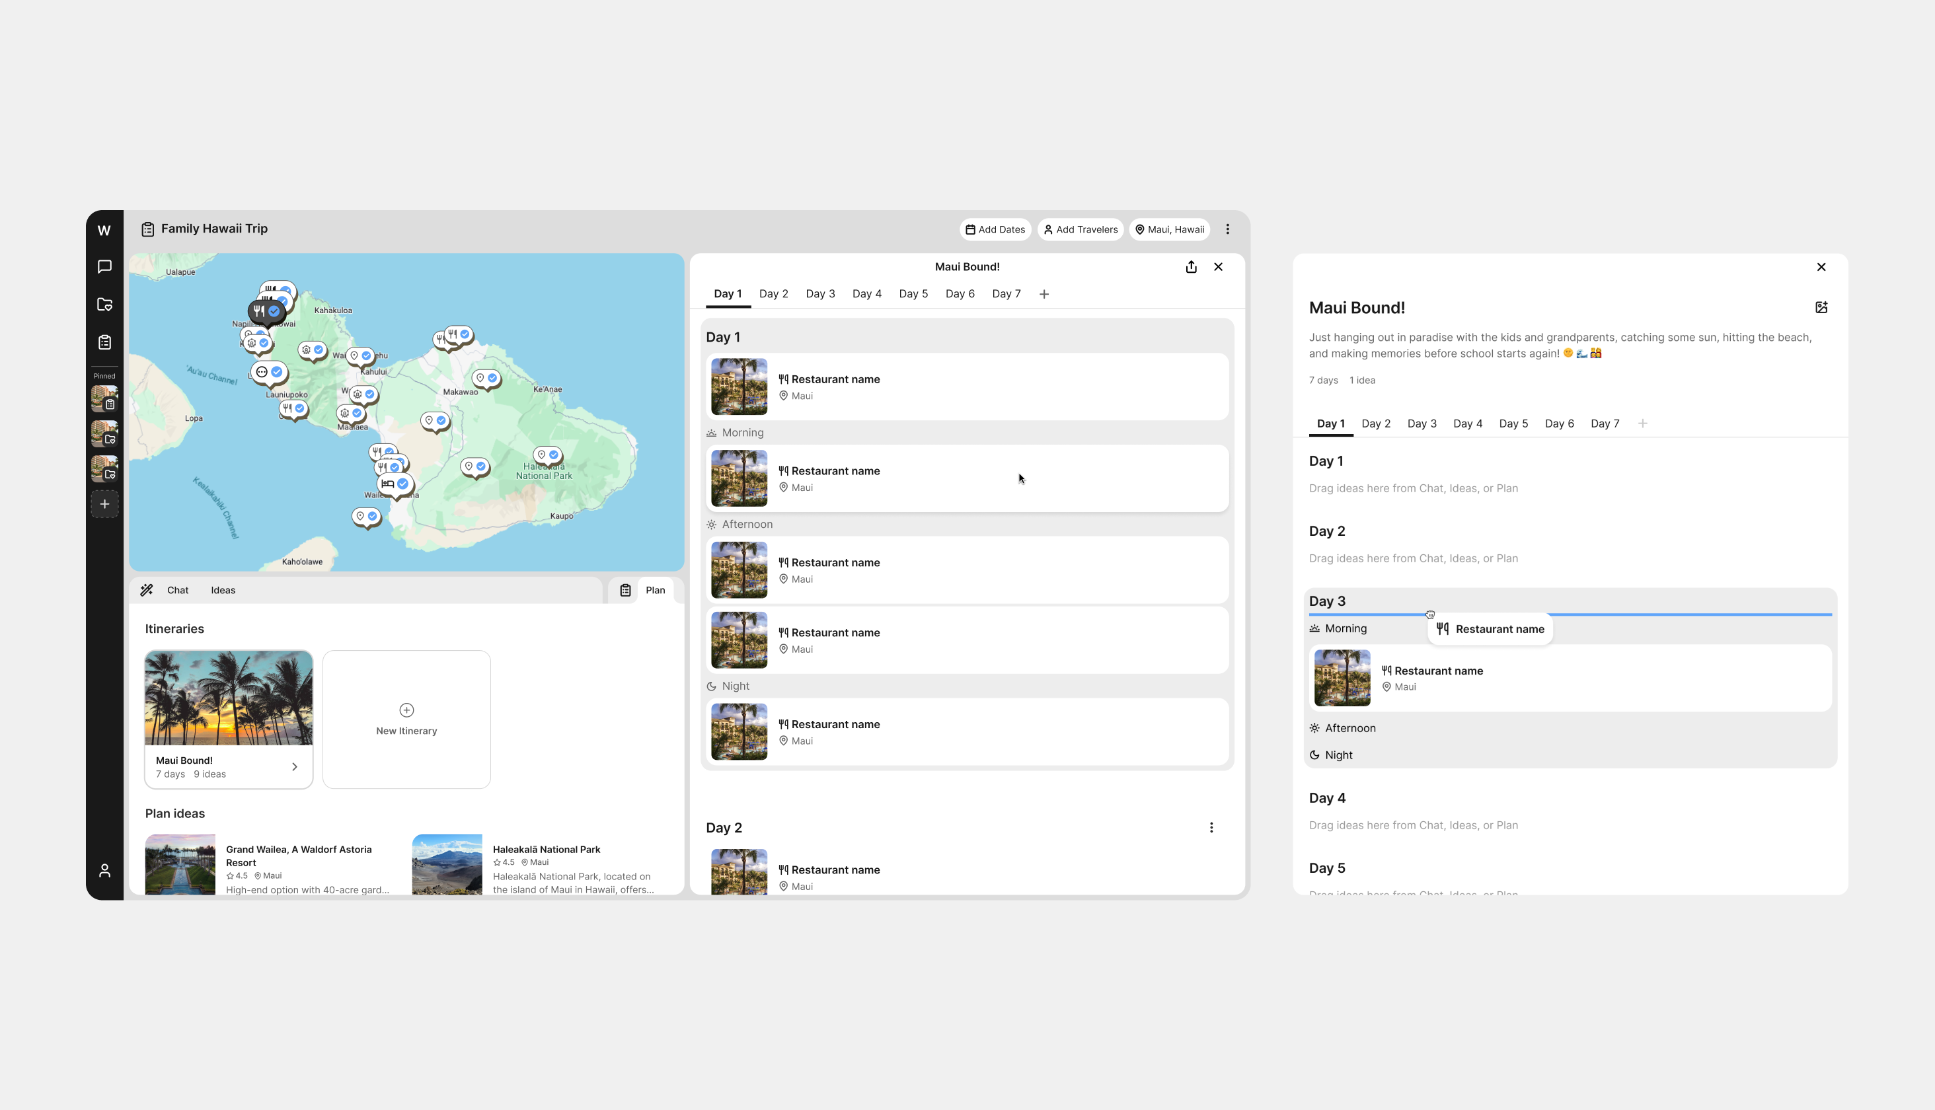Create a New Itinerary card

point(406,719)
